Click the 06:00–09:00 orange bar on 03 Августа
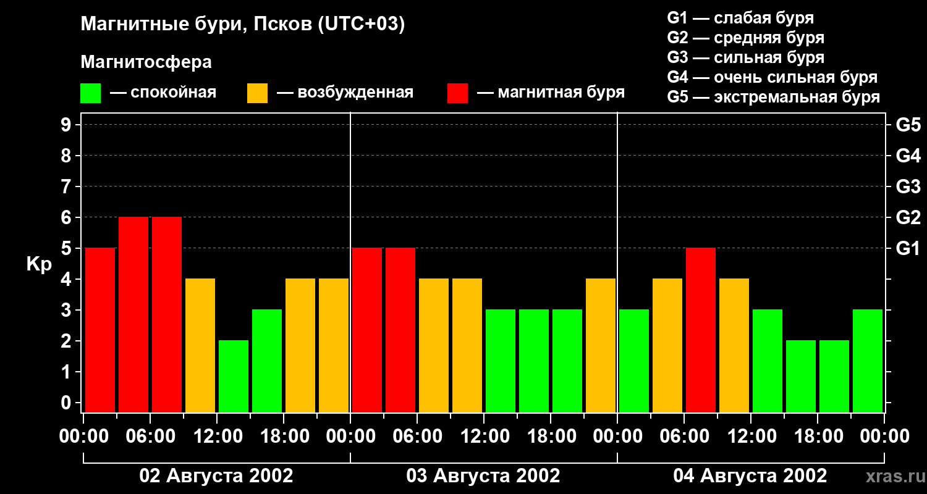 434,345
